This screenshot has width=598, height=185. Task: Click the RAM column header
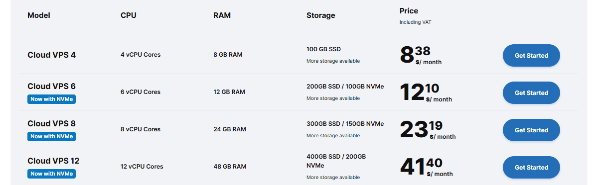pos(222,15)
